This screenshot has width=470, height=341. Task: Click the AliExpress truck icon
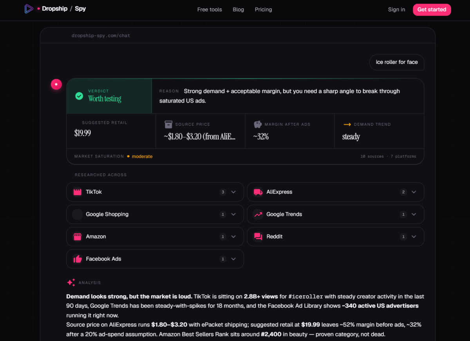tap(258, 192)
